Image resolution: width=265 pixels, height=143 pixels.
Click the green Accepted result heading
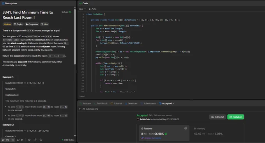click(x=142, y=115)
